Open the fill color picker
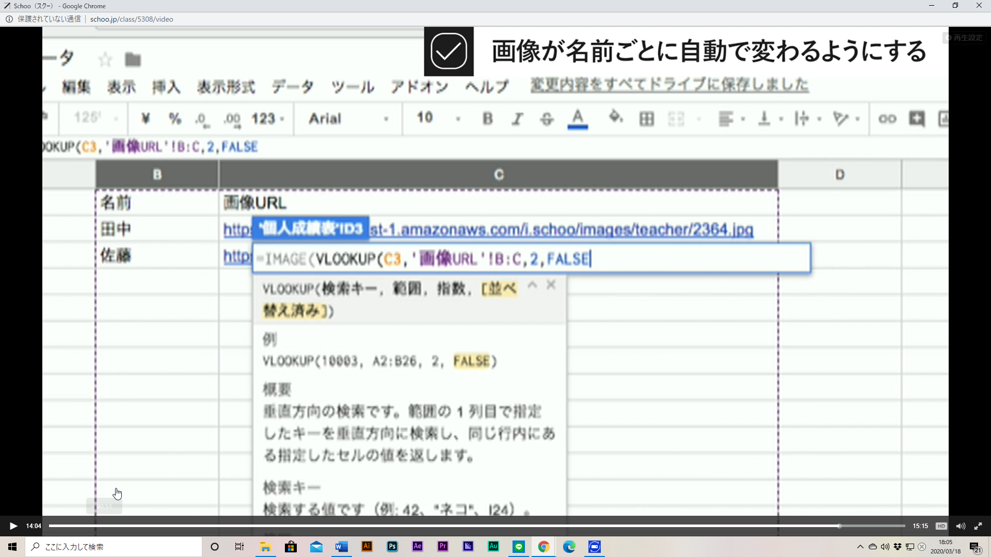This screenshot has width=991, height=557. 615,118
